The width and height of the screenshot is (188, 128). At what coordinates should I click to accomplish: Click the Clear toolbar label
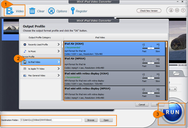click(41, 11)
